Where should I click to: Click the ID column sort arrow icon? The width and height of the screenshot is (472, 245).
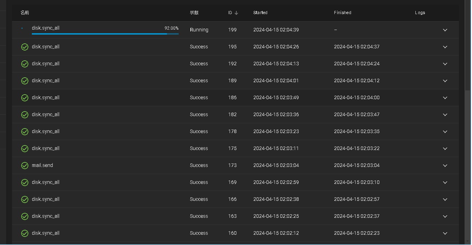236,13
